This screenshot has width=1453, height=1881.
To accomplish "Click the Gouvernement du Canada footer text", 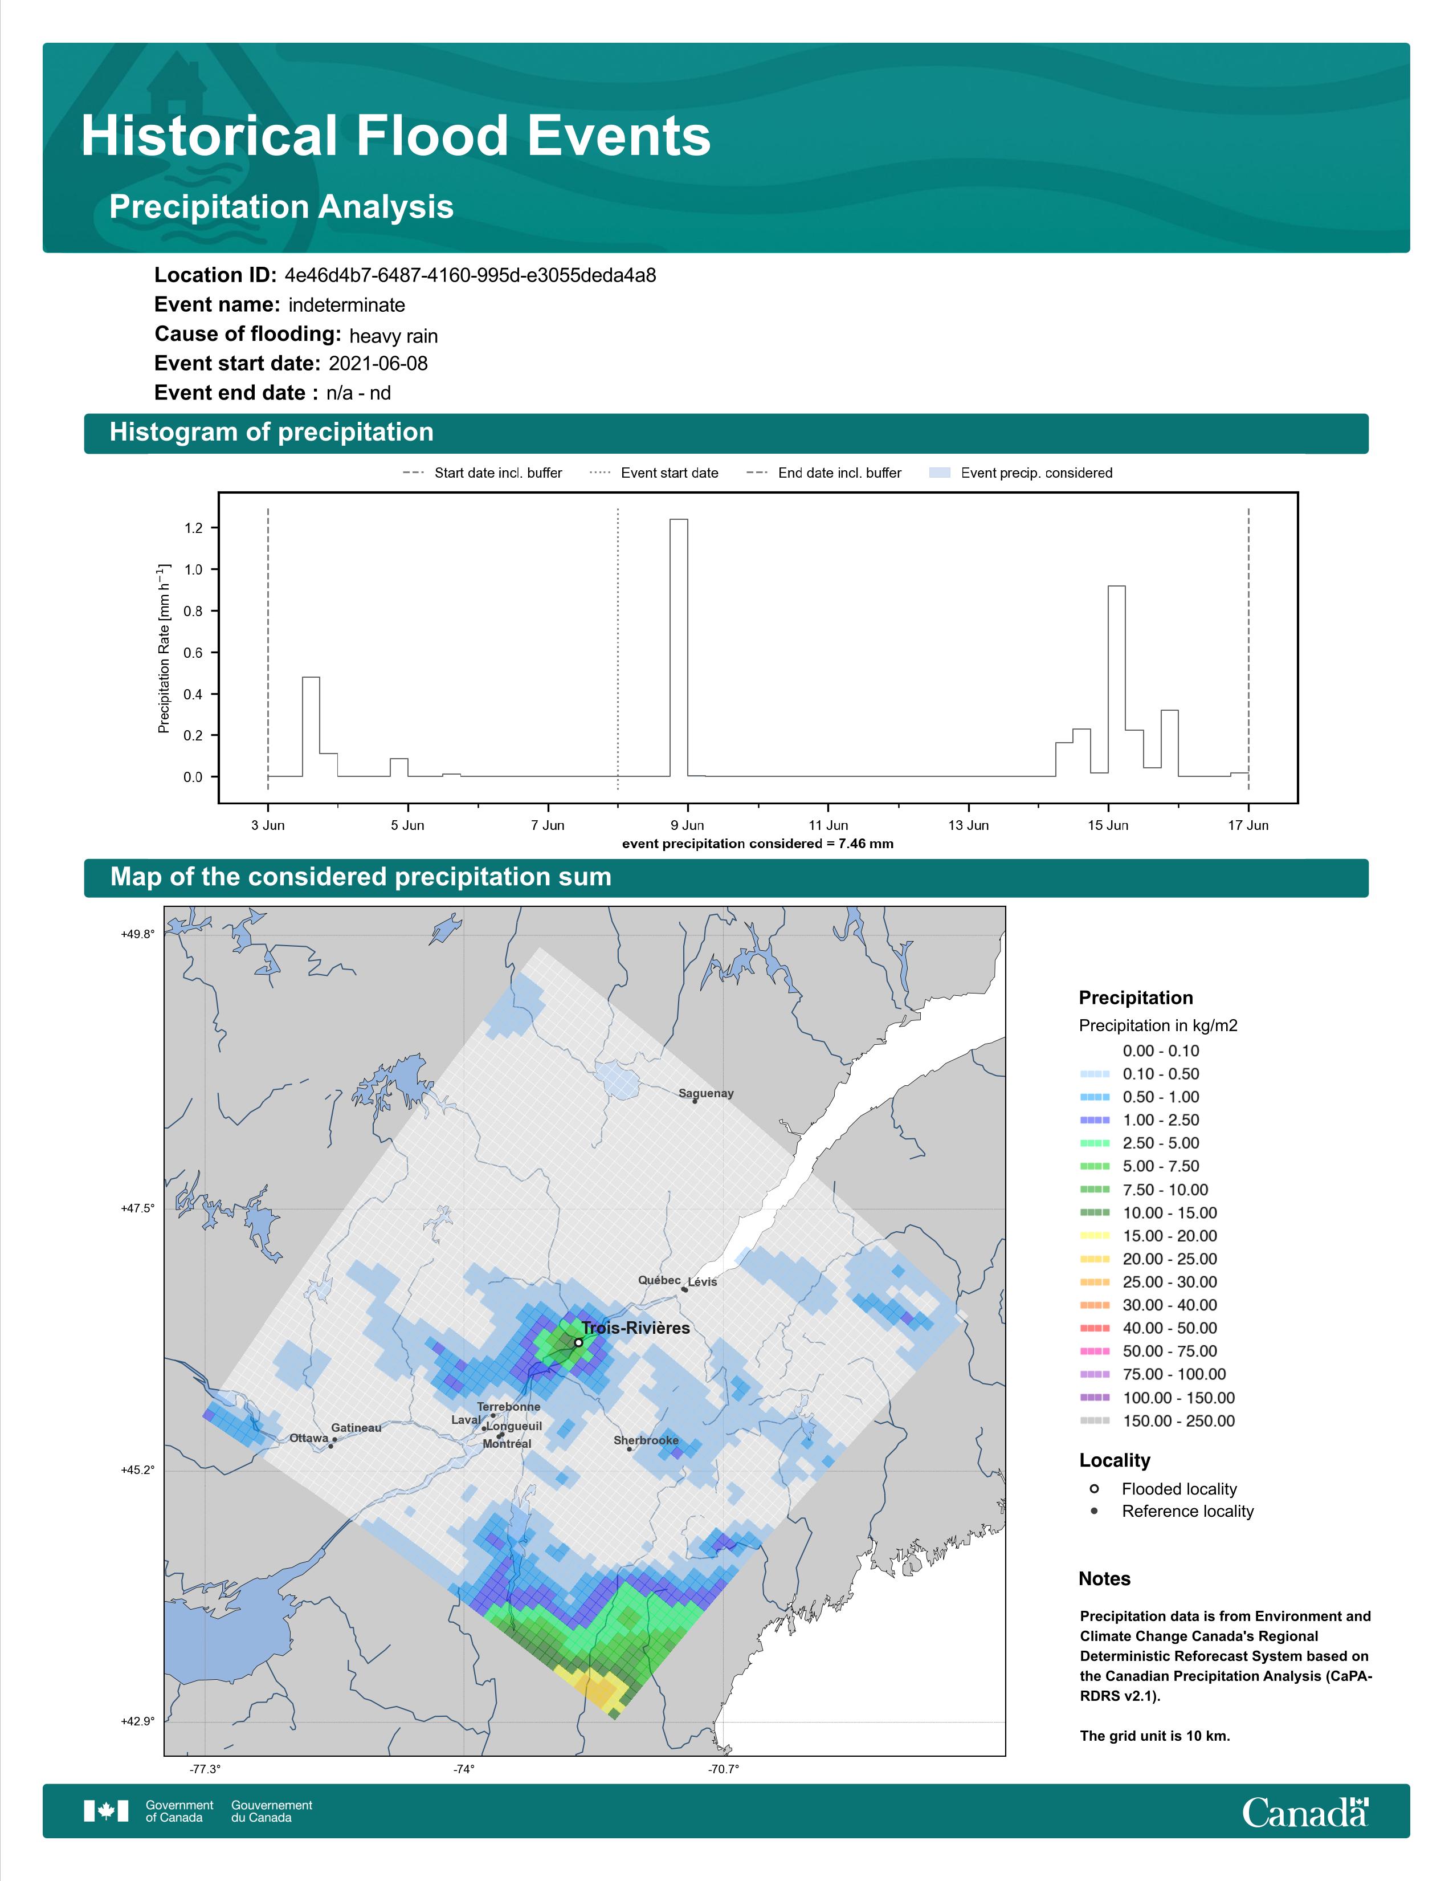I will (271, 1811).
